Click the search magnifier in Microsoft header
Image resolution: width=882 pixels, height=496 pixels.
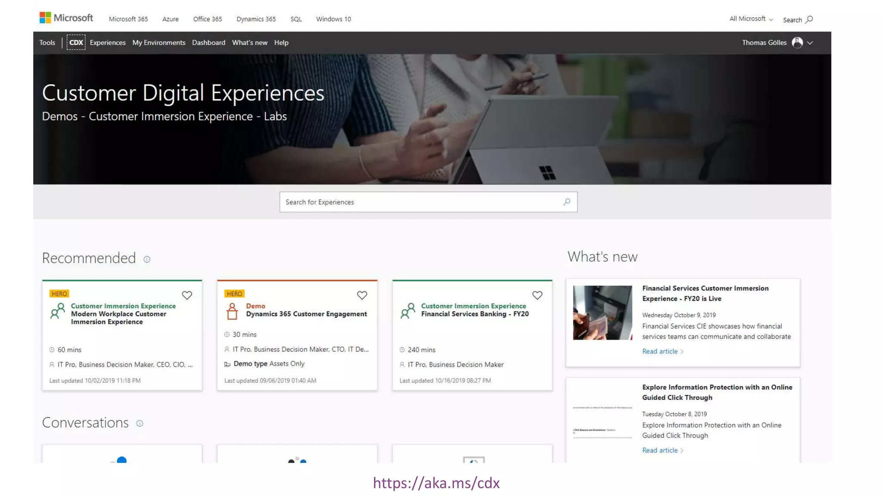[809, 19]
